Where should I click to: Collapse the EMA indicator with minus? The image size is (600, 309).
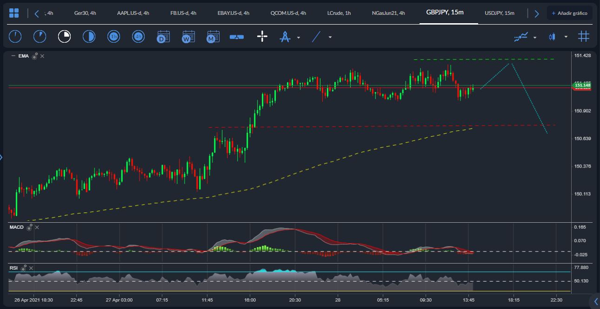[13, 56]
